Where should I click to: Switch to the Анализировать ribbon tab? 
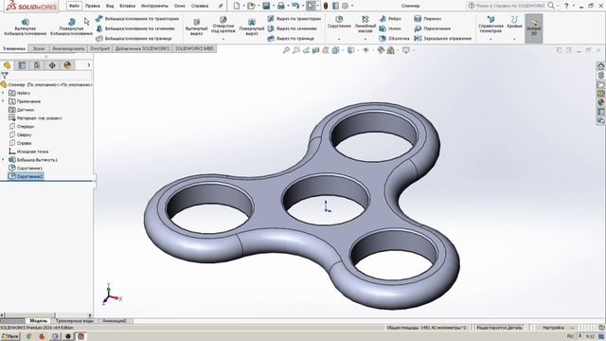(x=68, y=48)
